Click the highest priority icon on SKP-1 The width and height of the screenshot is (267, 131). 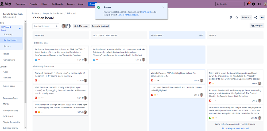click(39, 60)
